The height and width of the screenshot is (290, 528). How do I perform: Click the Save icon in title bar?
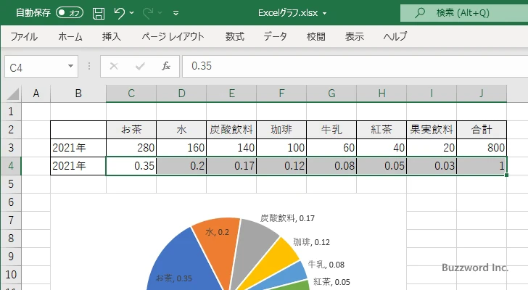[99, 14]
